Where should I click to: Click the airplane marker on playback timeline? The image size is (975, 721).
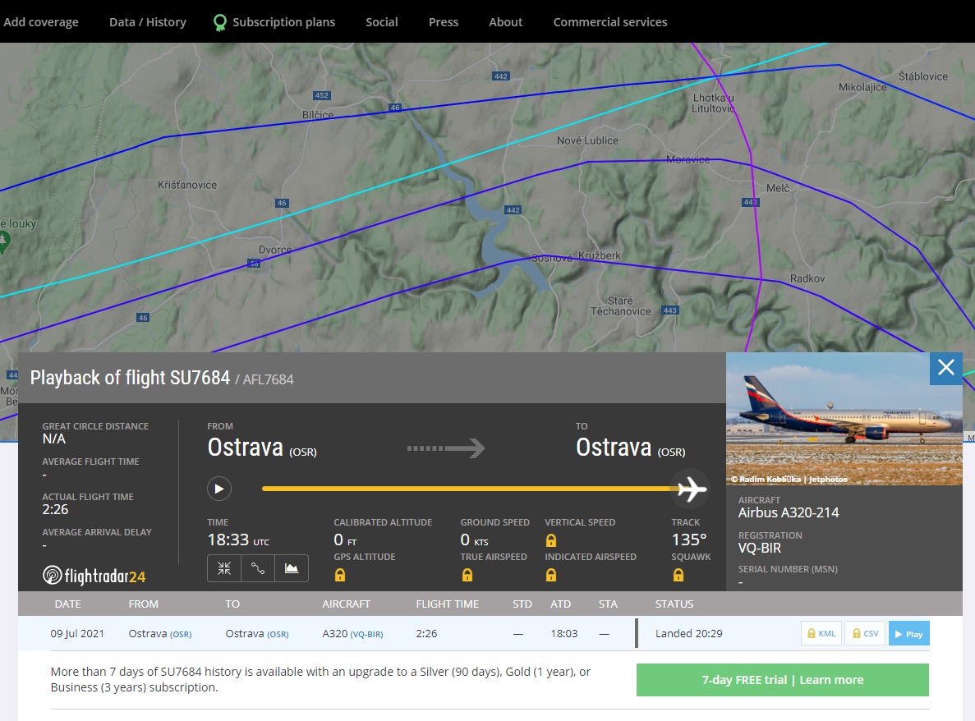coord(692,489)
